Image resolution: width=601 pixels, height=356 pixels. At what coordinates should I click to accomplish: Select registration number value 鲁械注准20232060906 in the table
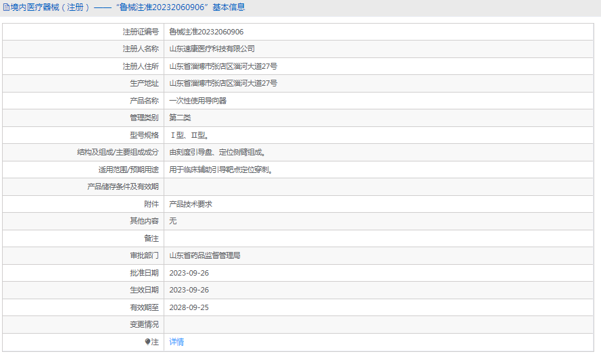point(206,32)
